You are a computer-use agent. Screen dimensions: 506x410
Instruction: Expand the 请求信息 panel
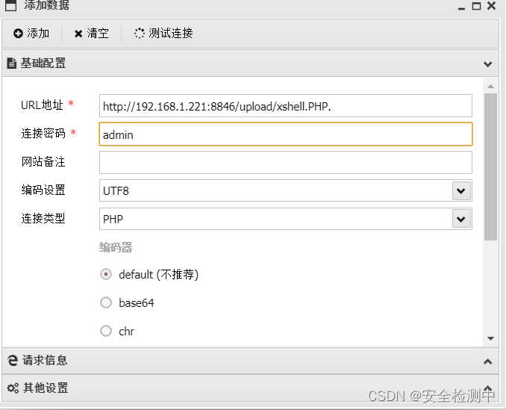coord(487,361)
